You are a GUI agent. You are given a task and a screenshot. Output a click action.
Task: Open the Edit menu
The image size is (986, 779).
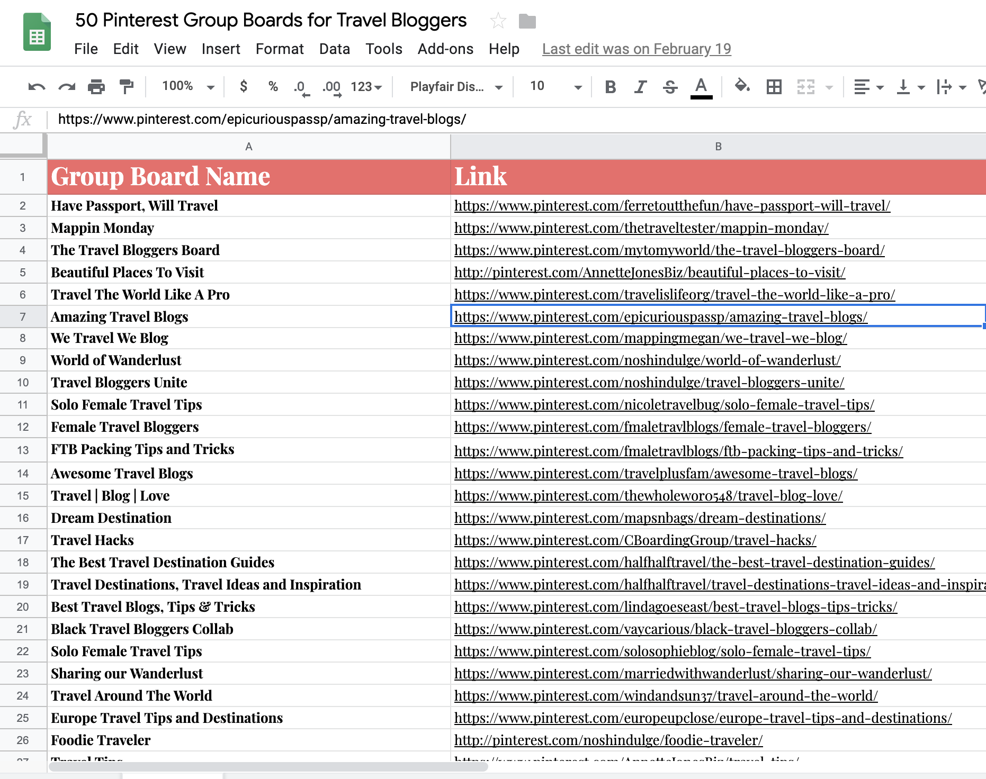coord(126,49)
